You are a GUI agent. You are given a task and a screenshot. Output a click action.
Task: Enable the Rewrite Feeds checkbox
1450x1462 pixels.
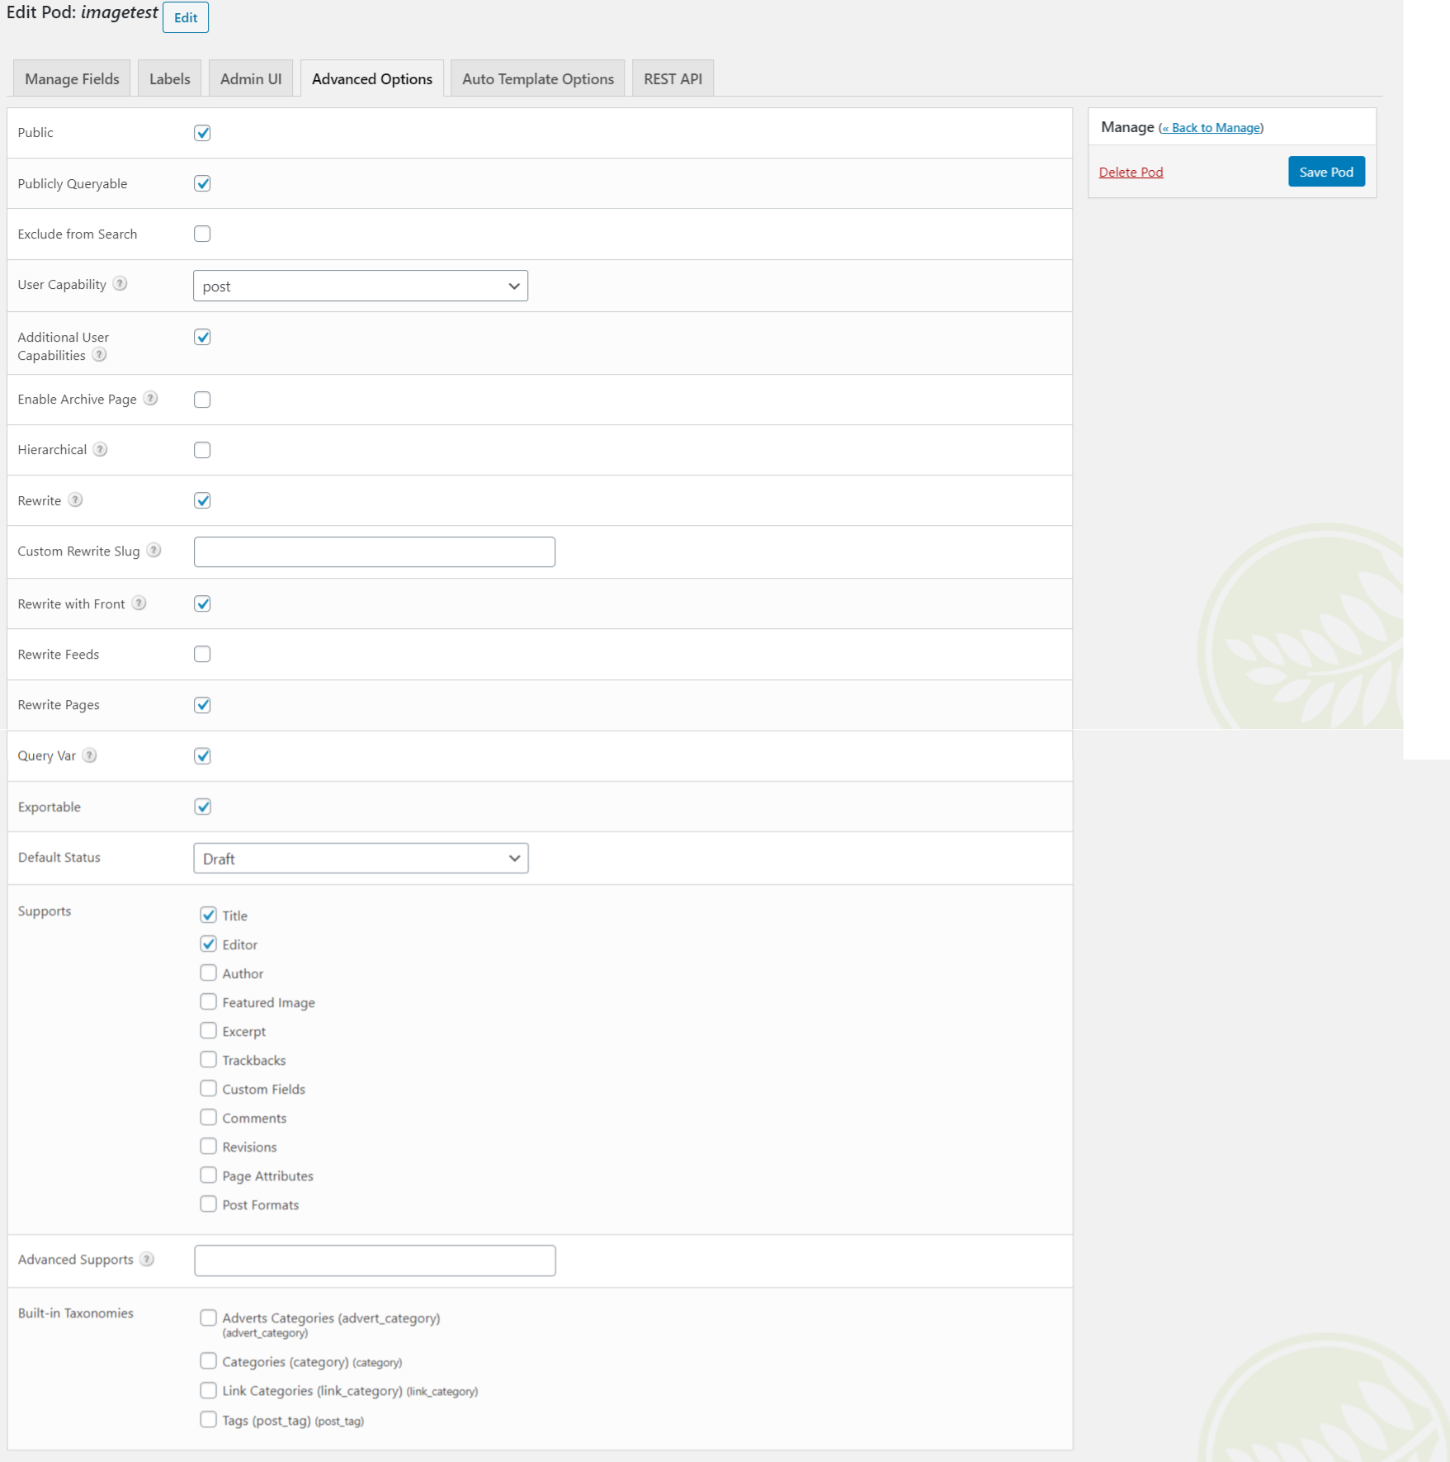[x=202, y=654]
